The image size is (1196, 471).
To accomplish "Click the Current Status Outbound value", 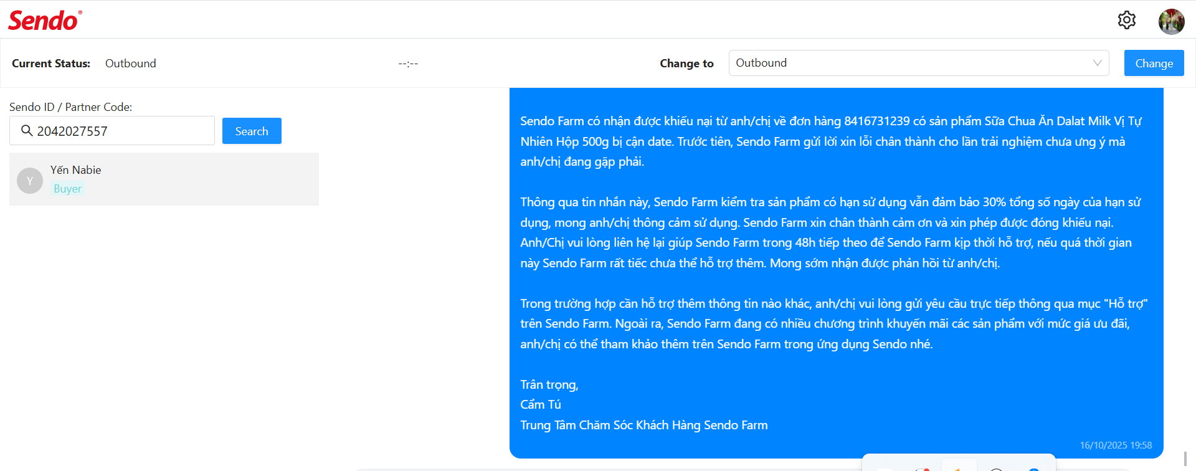I will [x=130, y=64].
